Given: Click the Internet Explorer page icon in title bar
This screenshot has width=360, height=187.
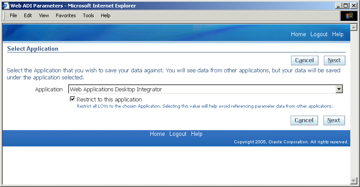Looking at the screenshot, I should [x=5, y=6].
